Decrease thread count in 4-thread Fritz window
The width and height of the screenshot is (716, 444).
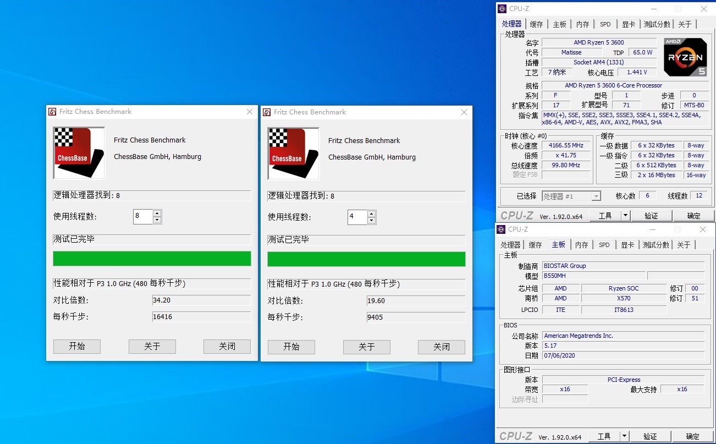[x=371, y=221]
